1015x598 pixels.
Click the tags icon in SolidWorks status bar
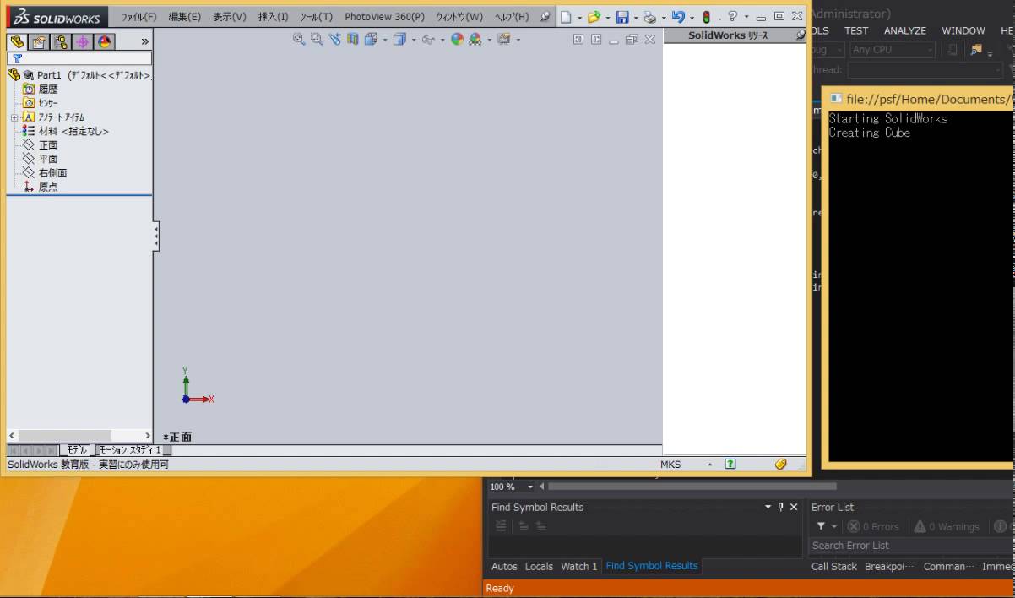(781, 464)
